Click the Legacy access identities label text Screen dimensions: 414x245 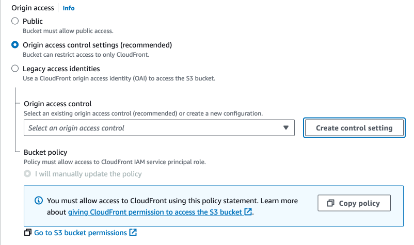pos(61,69)
